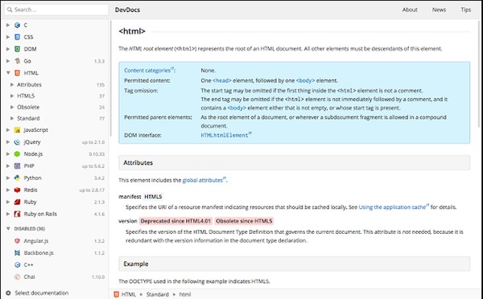Click html in the bottom breadcrumb

(185, 294)
